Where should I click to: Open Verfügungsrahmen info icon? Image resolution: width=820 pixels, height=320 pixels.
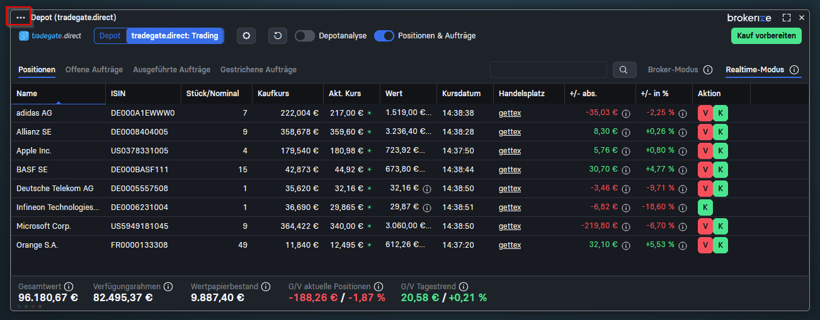[x=168, y=287]
